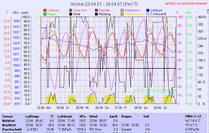
Task: Click the yellow Sonnenschein legend swatch
Action: [x=122, y=14]
